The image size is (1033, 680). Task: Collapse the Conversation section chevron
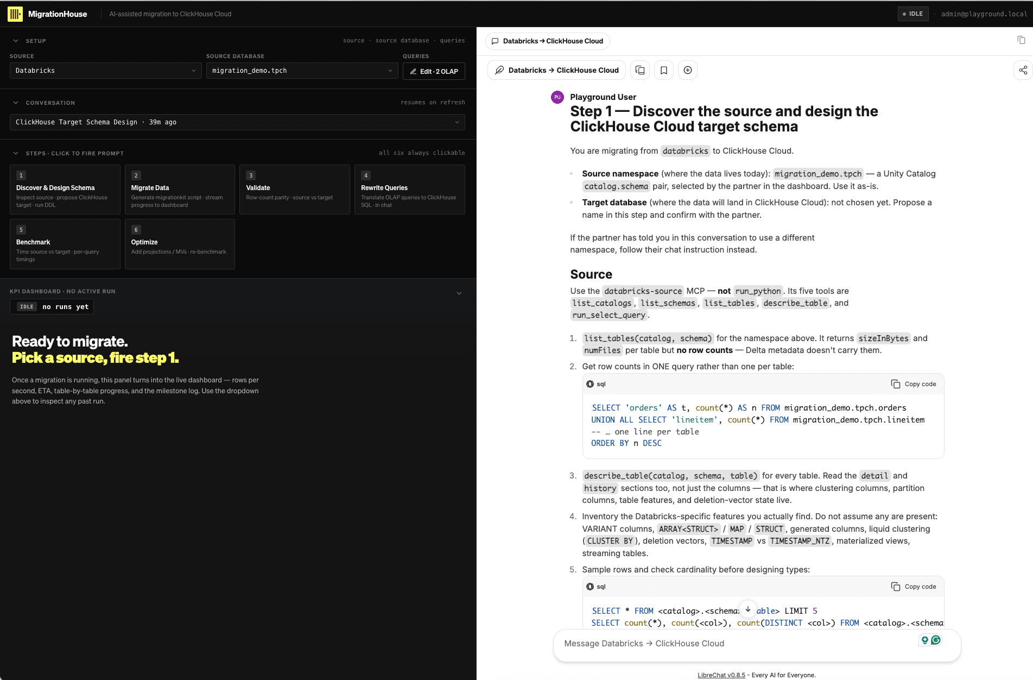16,103
